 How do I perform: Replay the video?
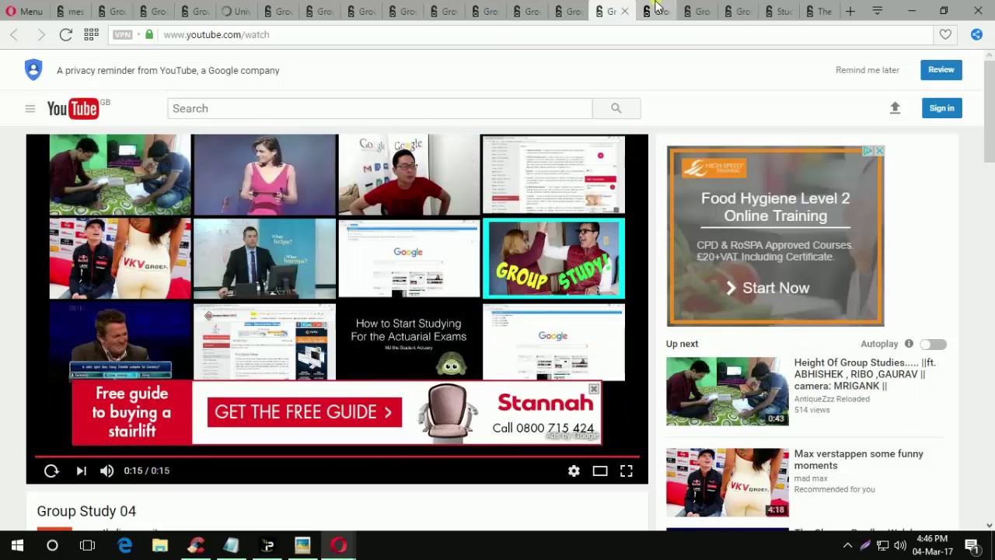pyautogui.click(x=51, y=471)
